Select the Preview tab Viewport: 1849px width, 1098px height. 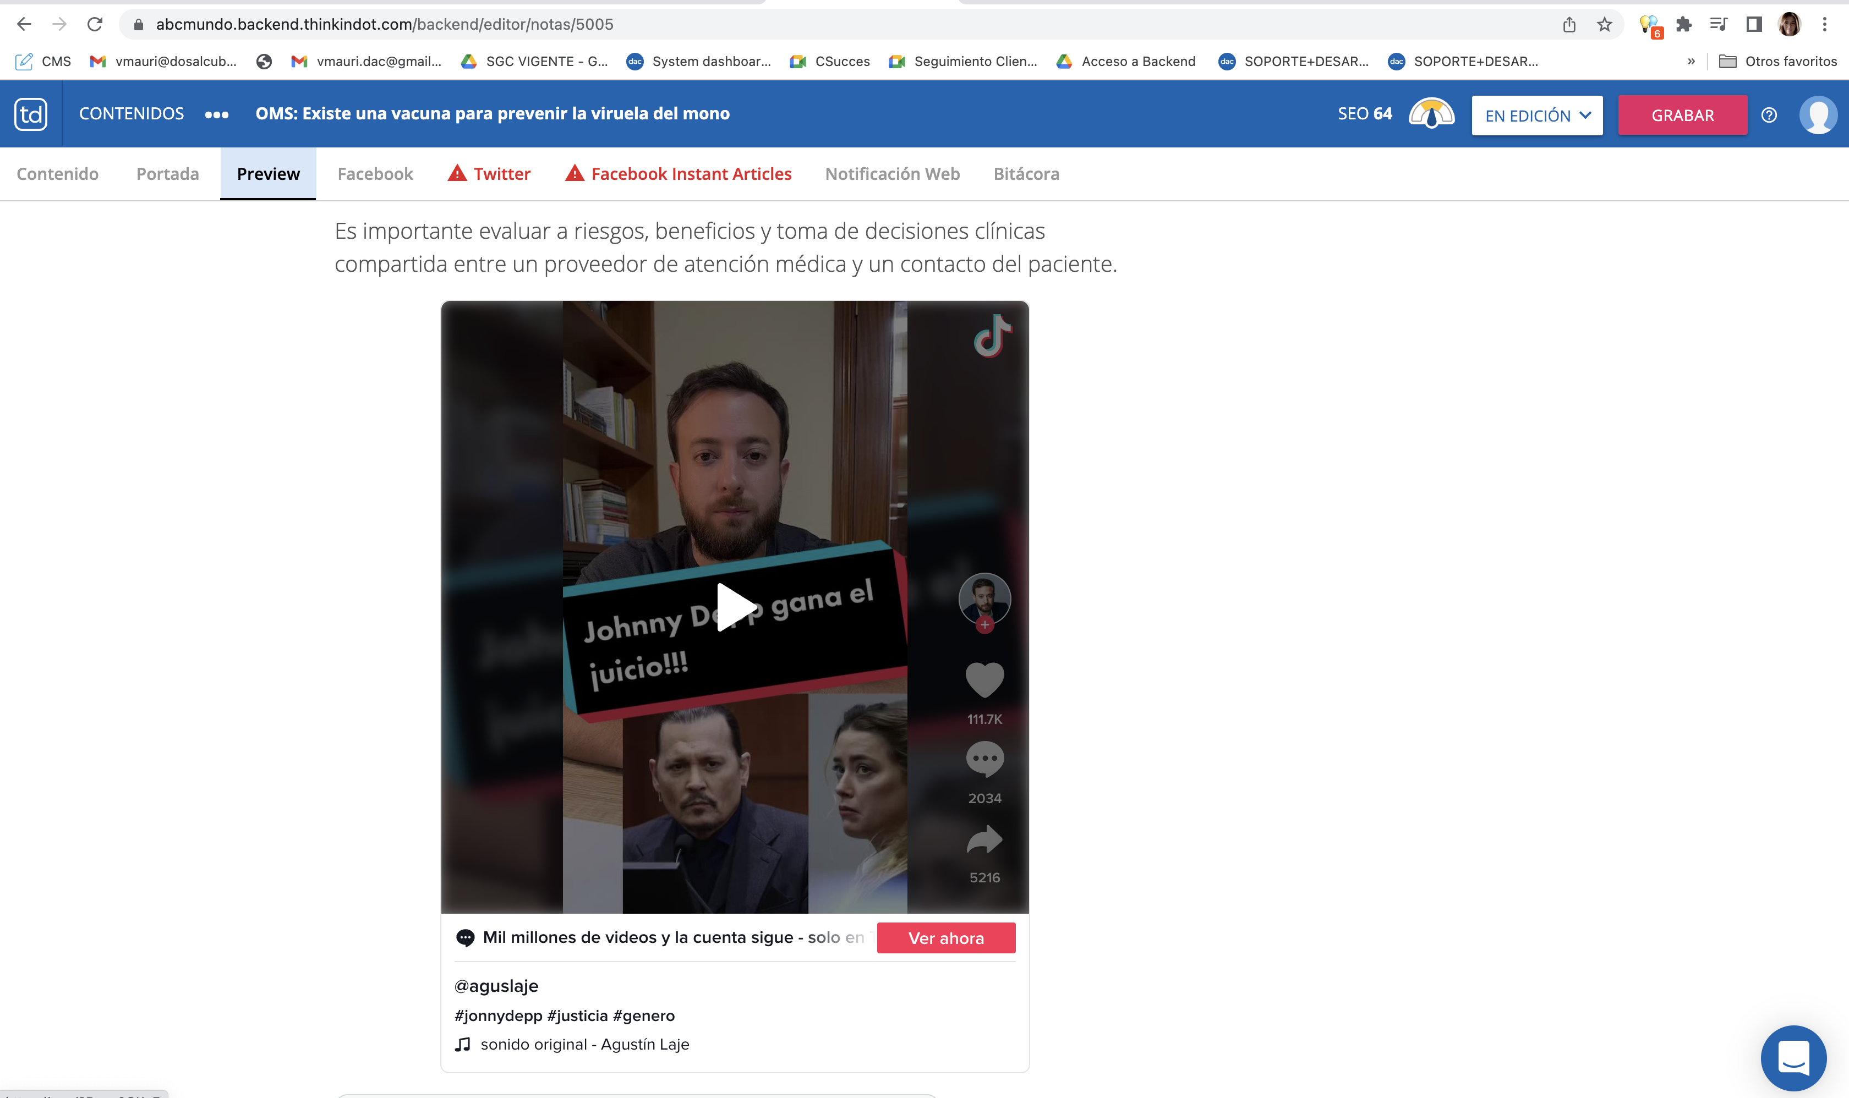click(x=268, y=174)
